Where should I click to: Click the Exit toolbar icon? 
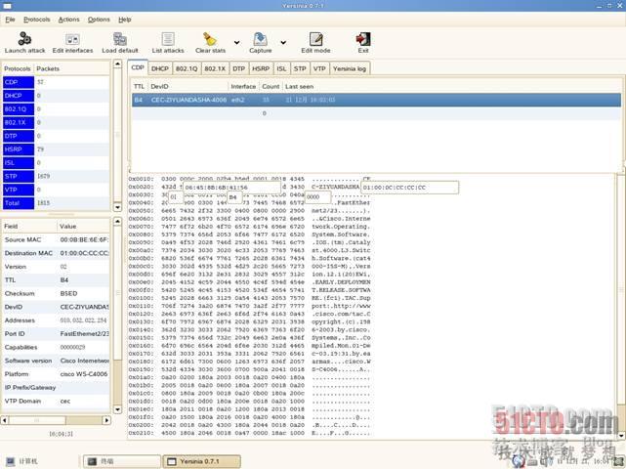[363, 39]
